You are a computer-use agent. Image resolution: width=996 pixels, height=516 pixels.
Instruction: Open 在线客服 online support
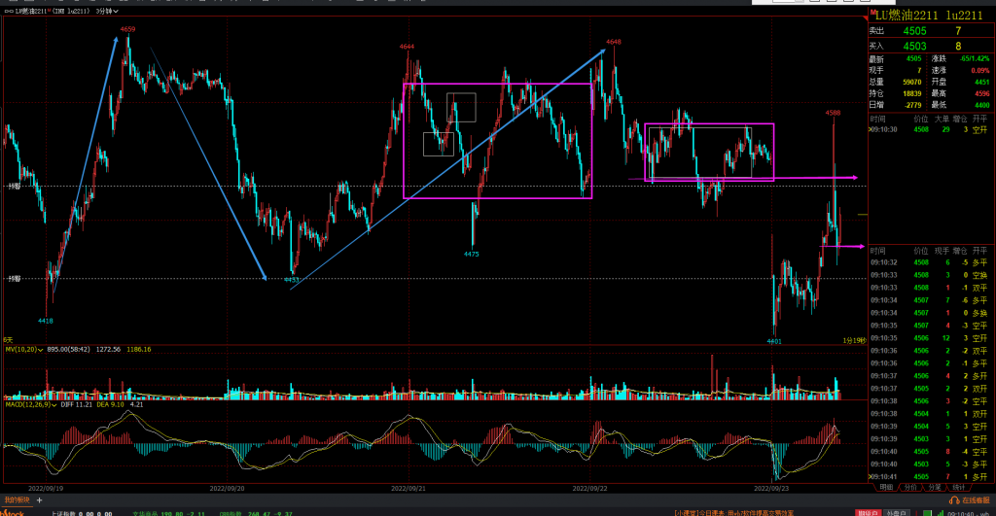click(969, 499)
